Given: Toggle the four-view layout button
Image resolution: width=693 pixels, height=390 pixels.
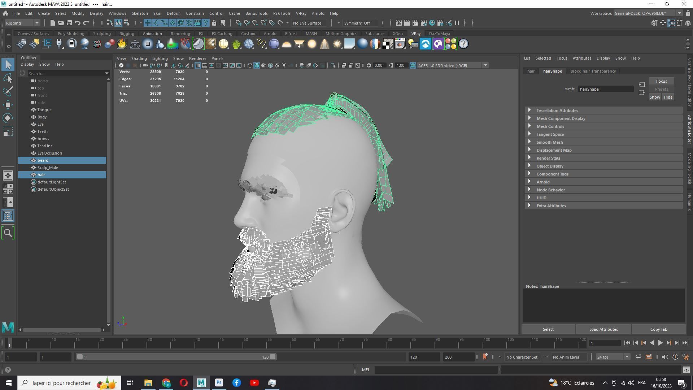Looking at the screenshot, I should point(8,189).
